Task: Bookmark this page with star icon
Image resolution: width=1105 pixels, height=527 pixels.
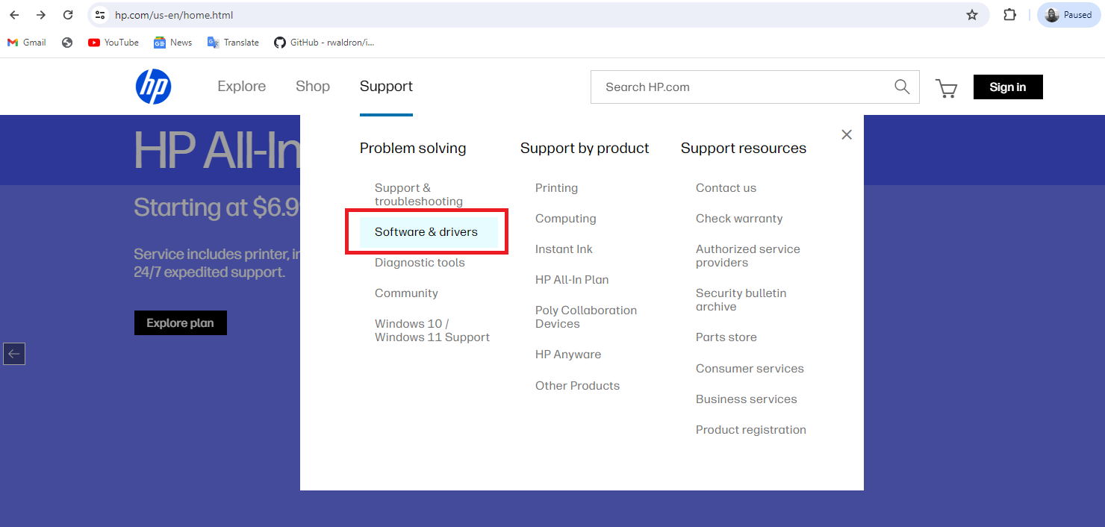Action: [971, 15]
